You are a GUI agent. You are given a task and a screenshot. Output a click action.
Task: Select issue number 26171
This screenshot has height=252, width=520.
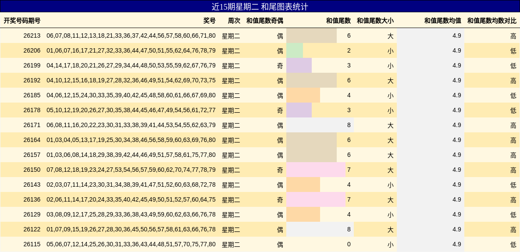click(x=32, y=125)
